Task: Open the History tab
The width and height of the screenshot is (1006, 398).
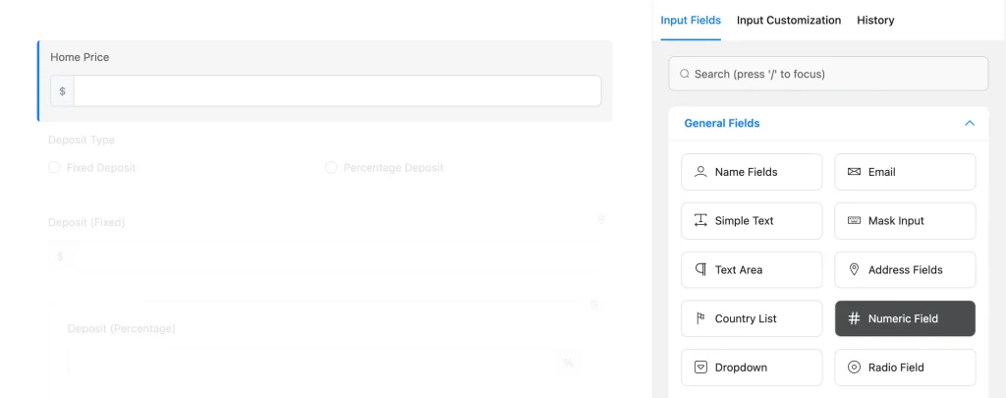Action: click(x=875, y=20)
